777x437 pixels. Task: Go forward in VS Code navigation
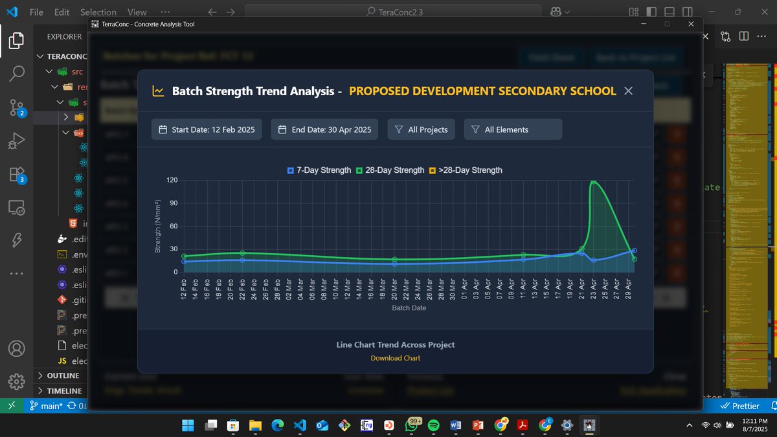click(x=231, y=12)
